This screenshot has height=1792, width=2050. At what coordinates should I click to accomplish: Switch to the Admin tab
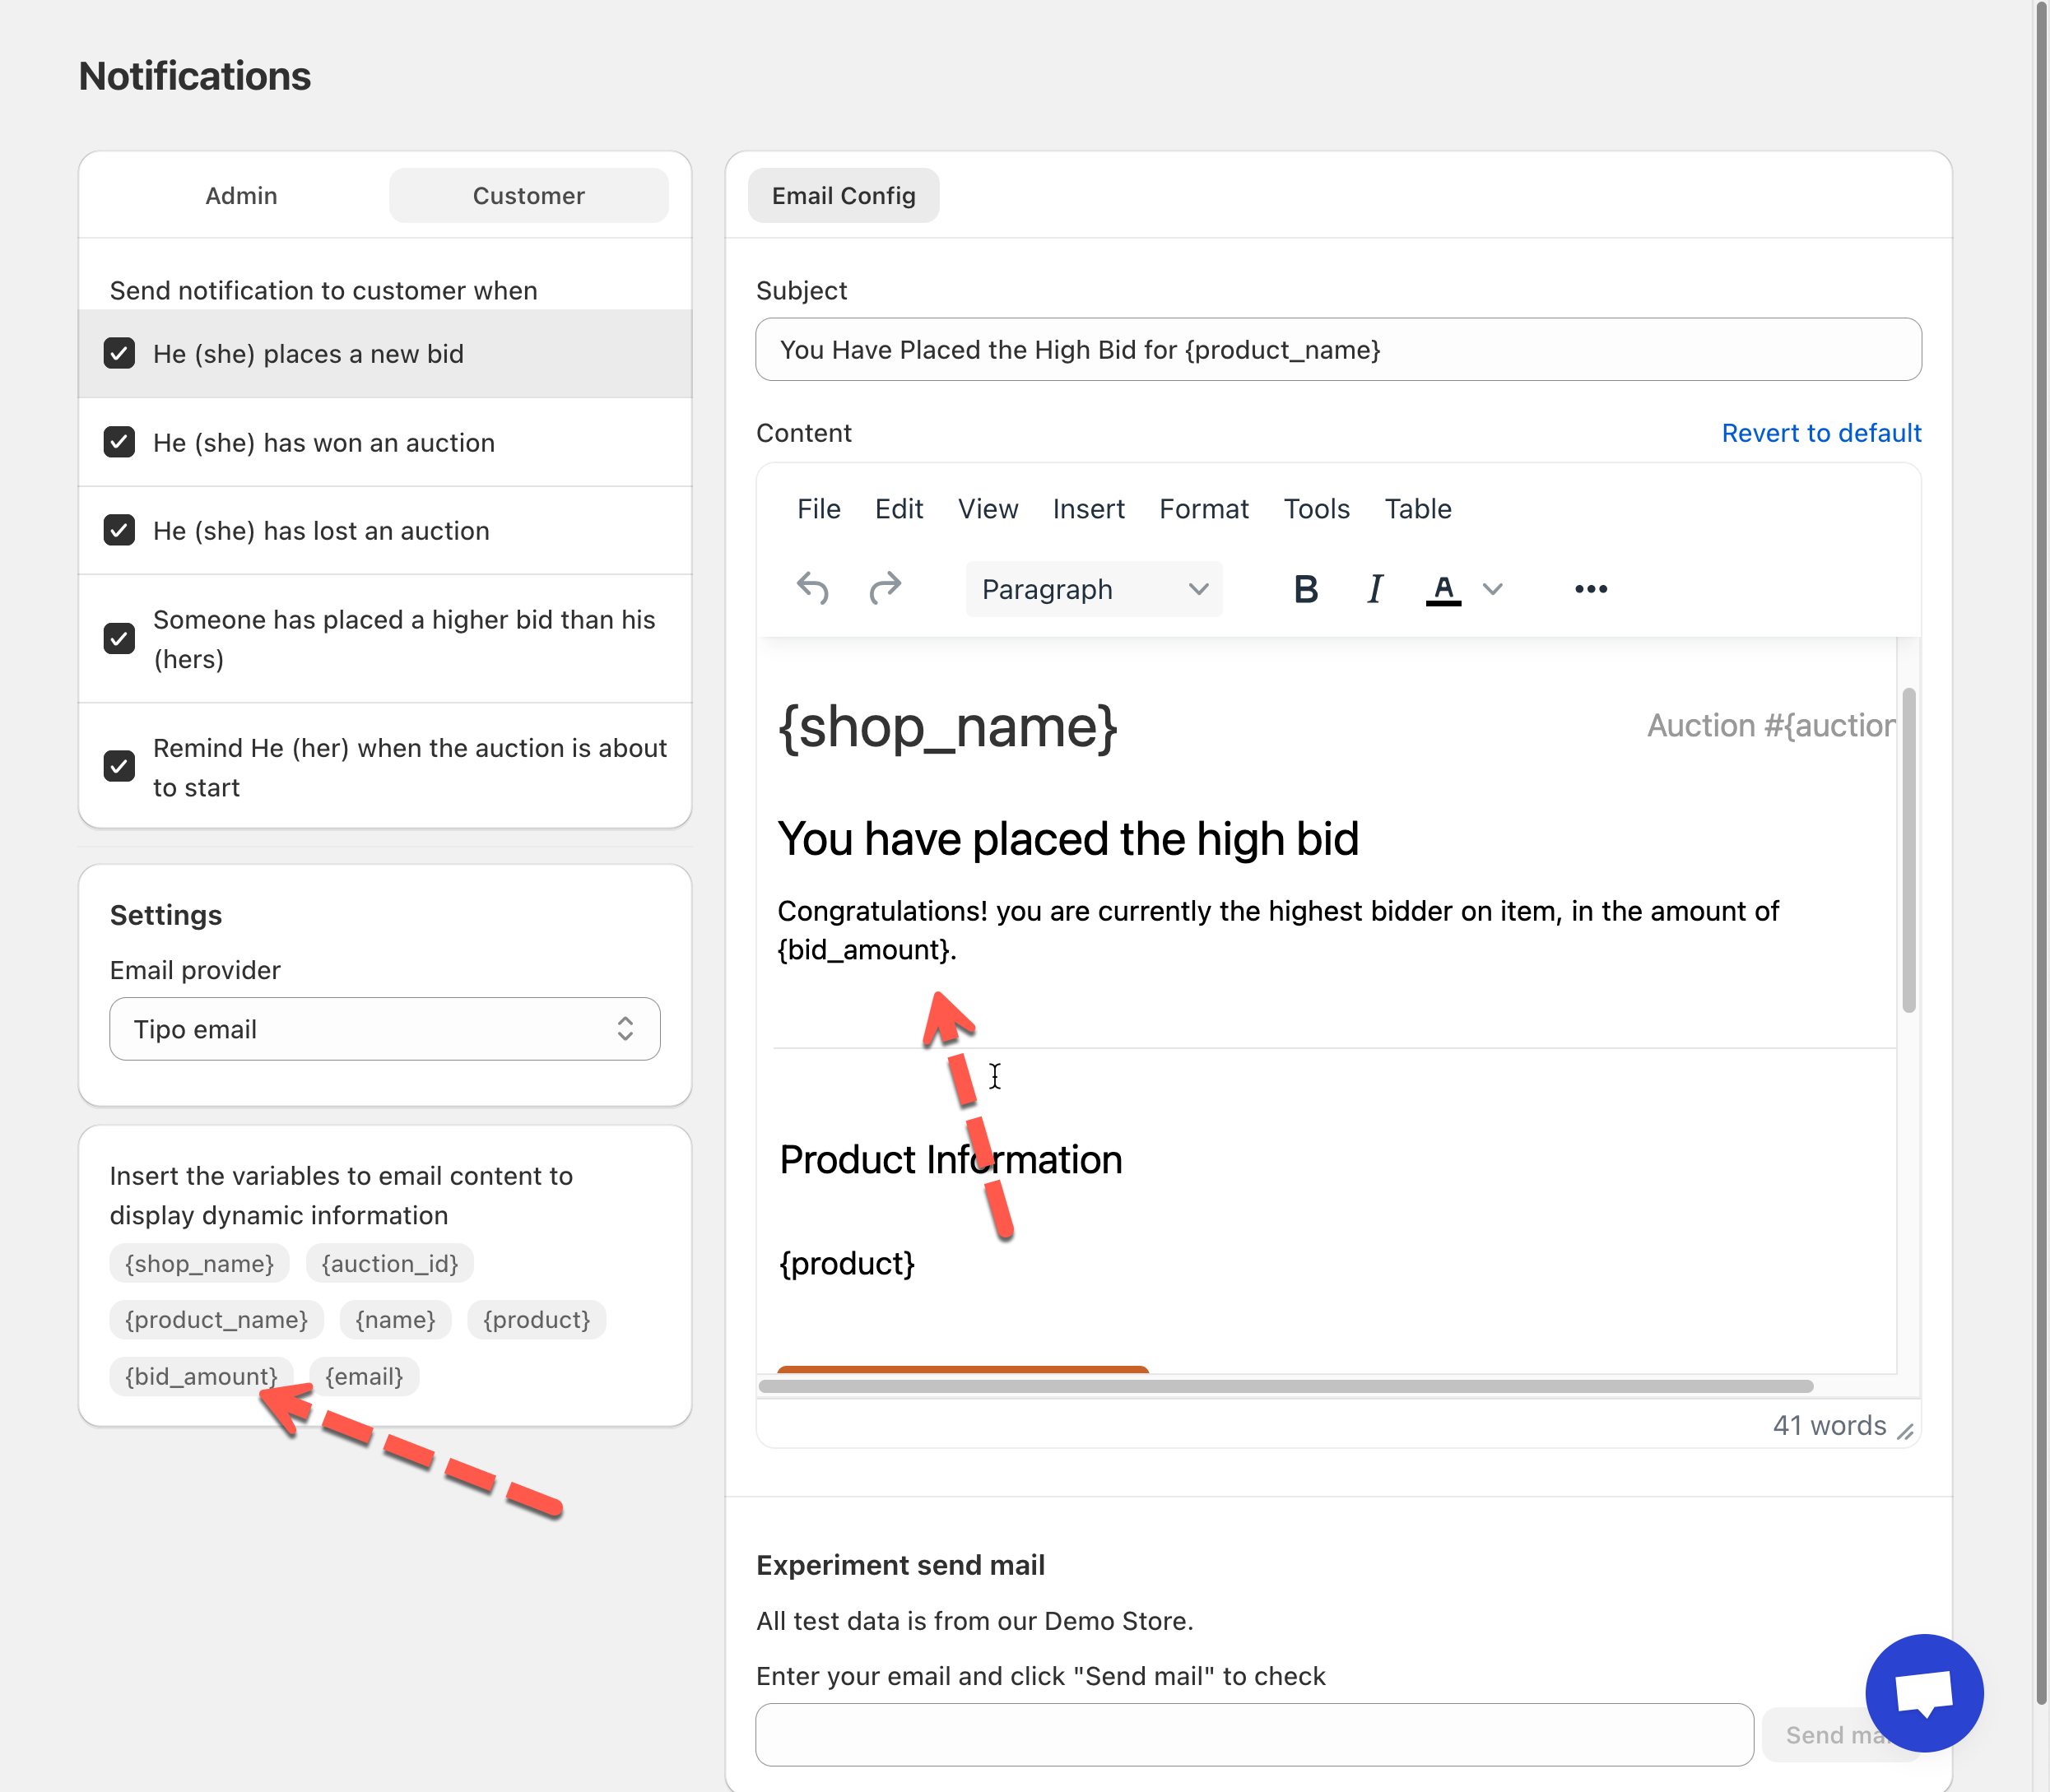click(241, 196)
